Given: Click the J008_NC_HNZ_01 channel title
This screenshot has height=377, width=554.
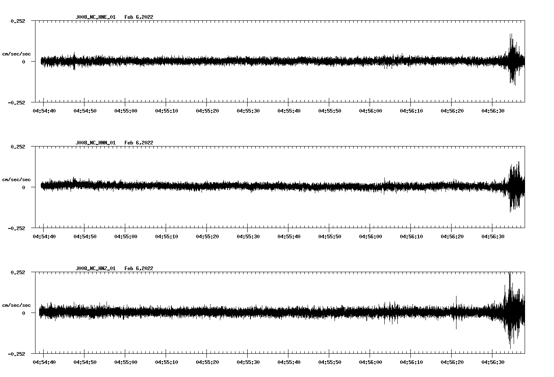Looking at the screenshot, I should coord(95,268).
